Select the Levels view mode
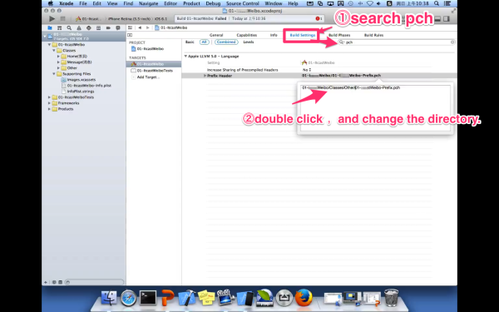This screenshot has height=312, width=499. click(249, 42)
